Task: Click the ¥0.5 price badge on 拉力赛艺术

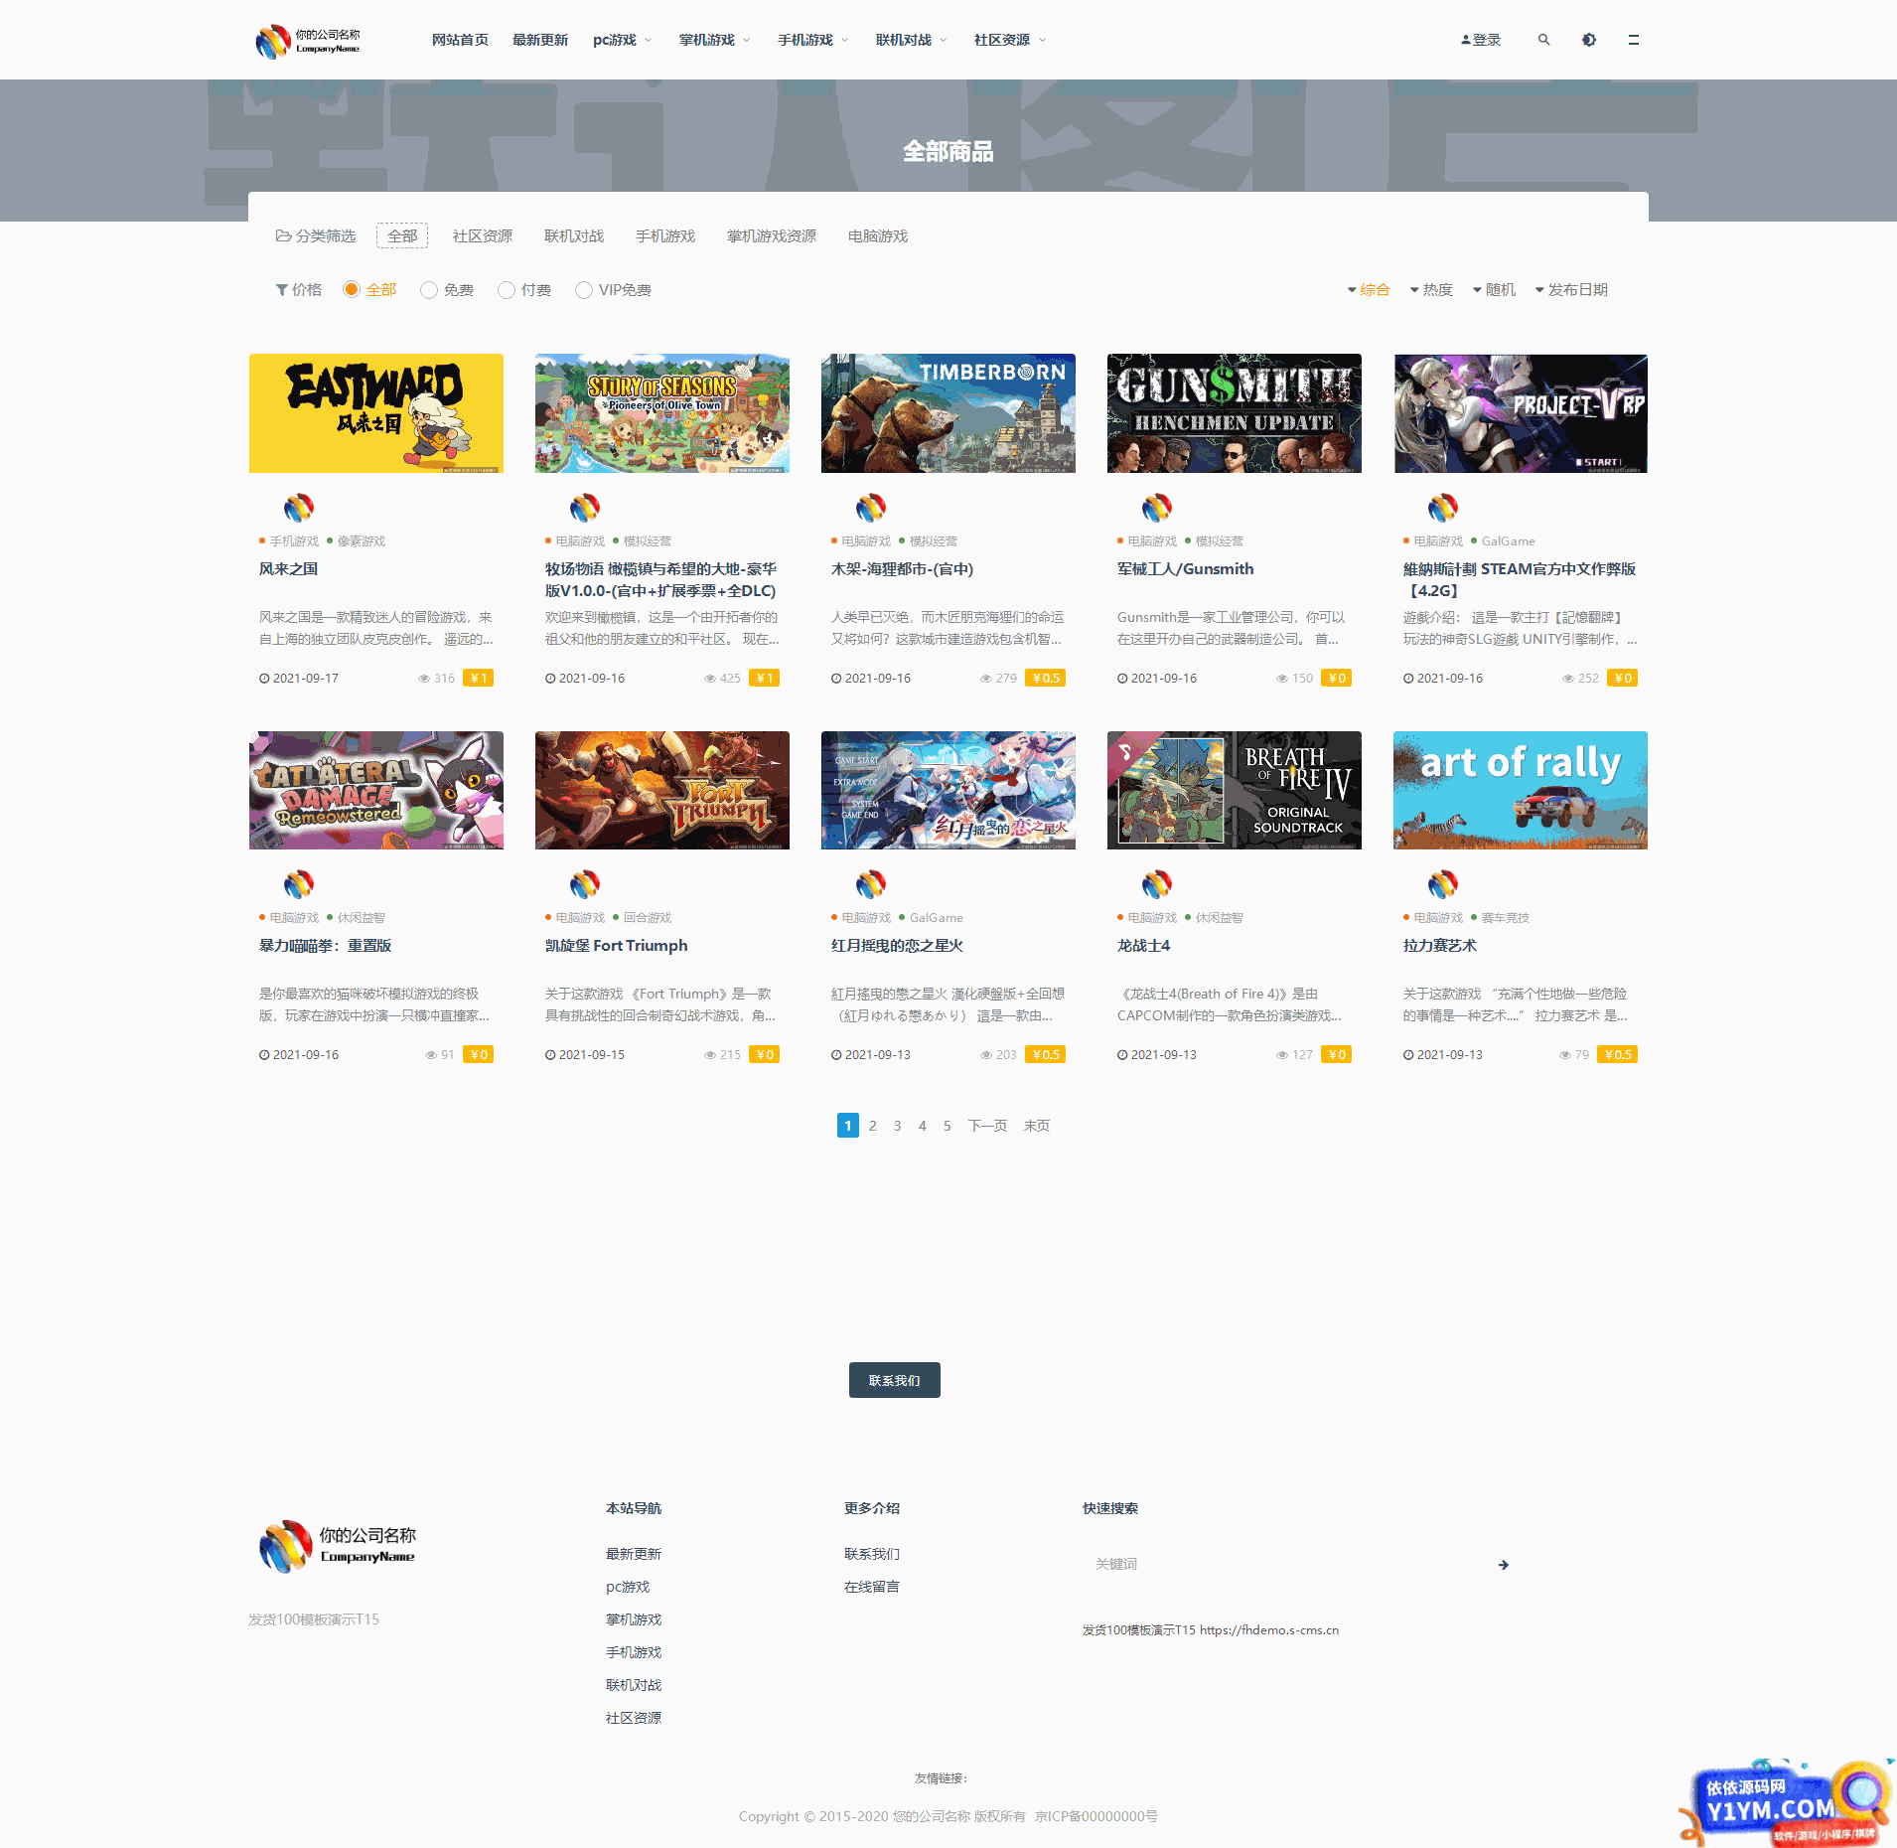Action: pos(1618,1055)
